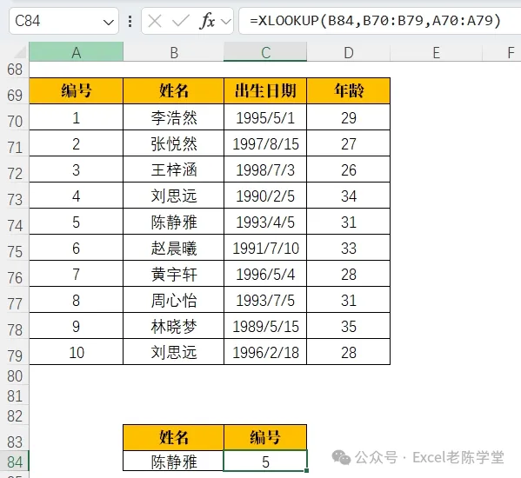This screenshot has height=478, width=521.
Task: Select column B header
Action: click(174, 52)
